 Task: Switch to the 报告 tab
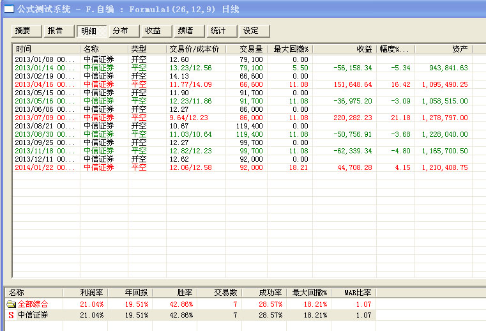(59, 31)
